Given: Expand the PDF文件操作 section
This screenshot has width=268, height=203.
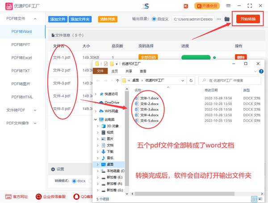Looking at the screenshot, I should click(35, 123).
